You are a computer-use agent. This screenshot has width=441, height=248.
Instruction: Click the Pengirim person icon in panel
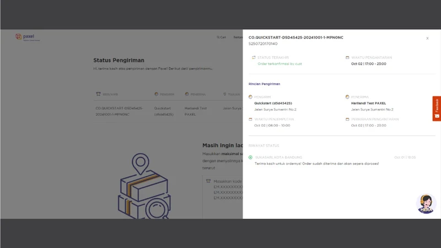coord(250,97)
